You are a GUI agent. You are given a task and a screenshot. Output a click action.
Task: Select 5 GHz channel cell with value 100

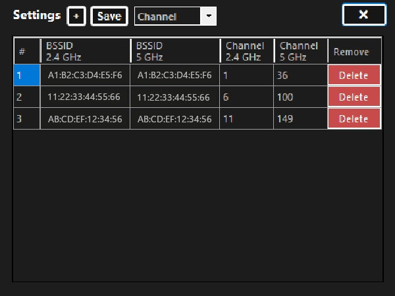pyautogui.click(x=301, y=97)
